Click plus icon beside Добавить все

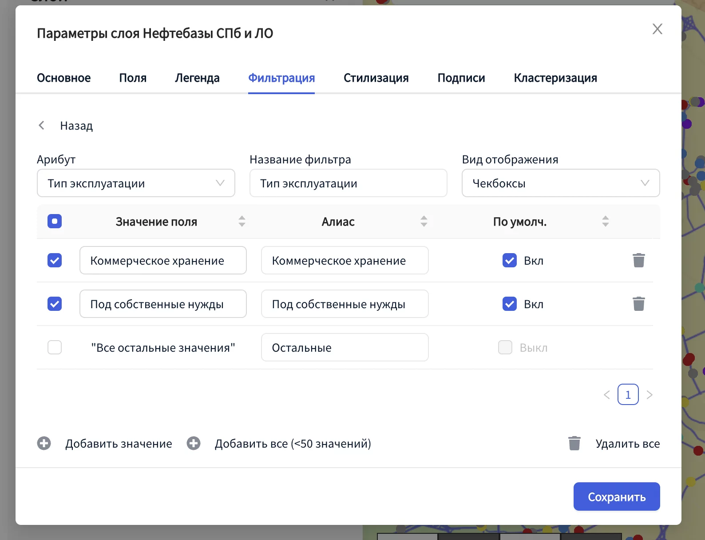(x=194, y=443)
